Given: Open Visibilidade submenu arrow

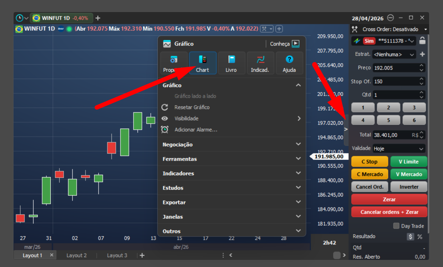Looking at the screenshot, I should [299, 118].
